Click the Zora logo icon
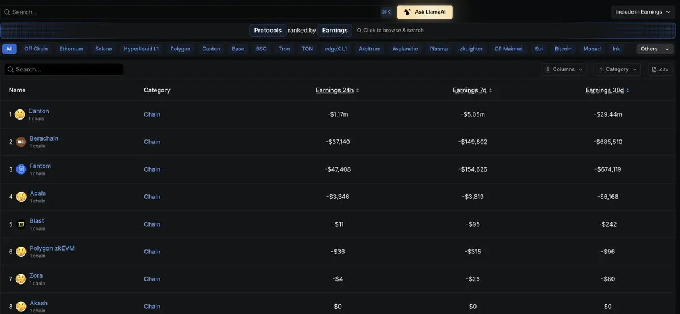 [x=21, y=279]
